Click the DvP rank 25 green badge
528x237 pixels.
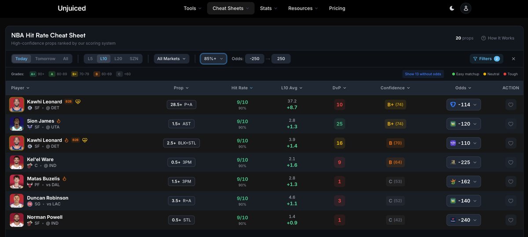pos(339,124)
